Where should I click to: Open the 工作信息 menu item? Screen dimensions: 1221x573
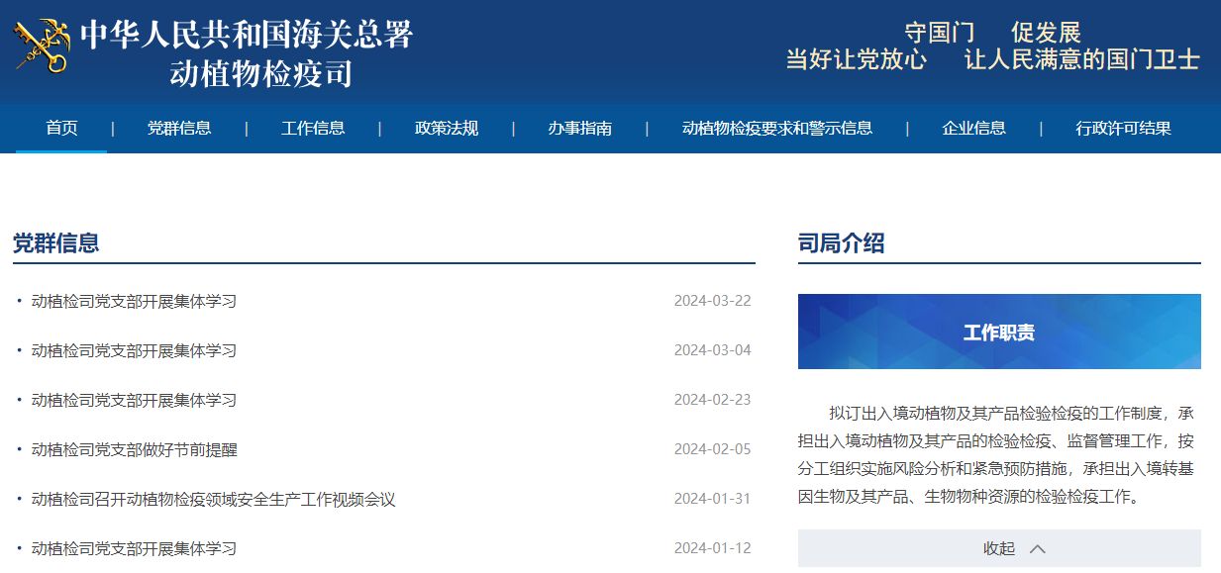pos(313,128)
